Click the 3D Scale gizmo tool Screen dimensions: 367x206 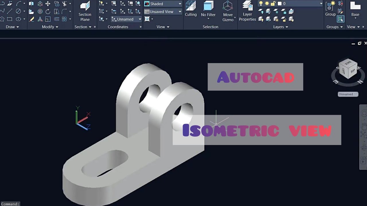tap(40, 19)
